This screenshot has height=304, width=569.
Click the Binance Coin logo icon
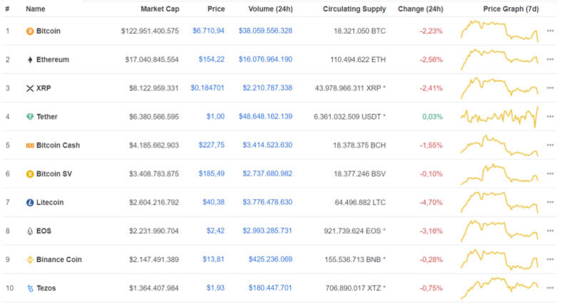(30, 260)
